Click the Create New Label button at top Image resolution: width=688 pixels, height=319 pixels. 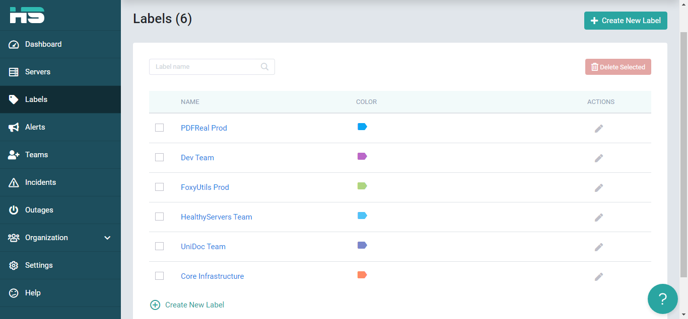(x=626, y=21)
